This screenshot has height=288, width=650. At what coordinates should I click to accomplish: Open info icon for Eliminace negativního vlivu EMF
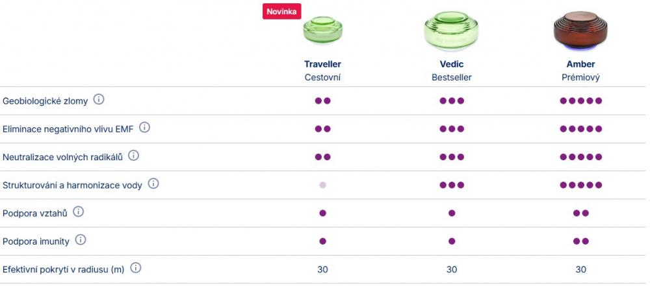click(x=144, y=128)
